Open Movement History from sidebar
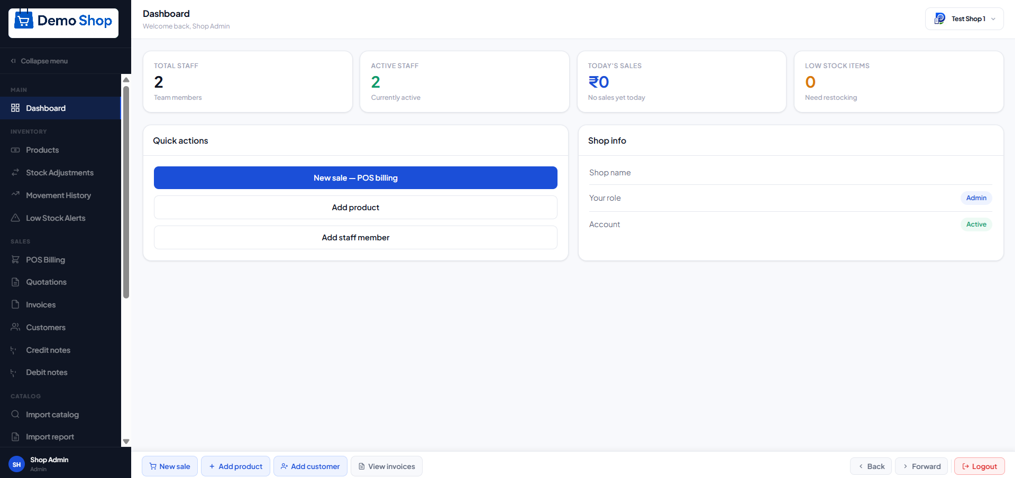The image size is (1015, 478). [60, 195]
